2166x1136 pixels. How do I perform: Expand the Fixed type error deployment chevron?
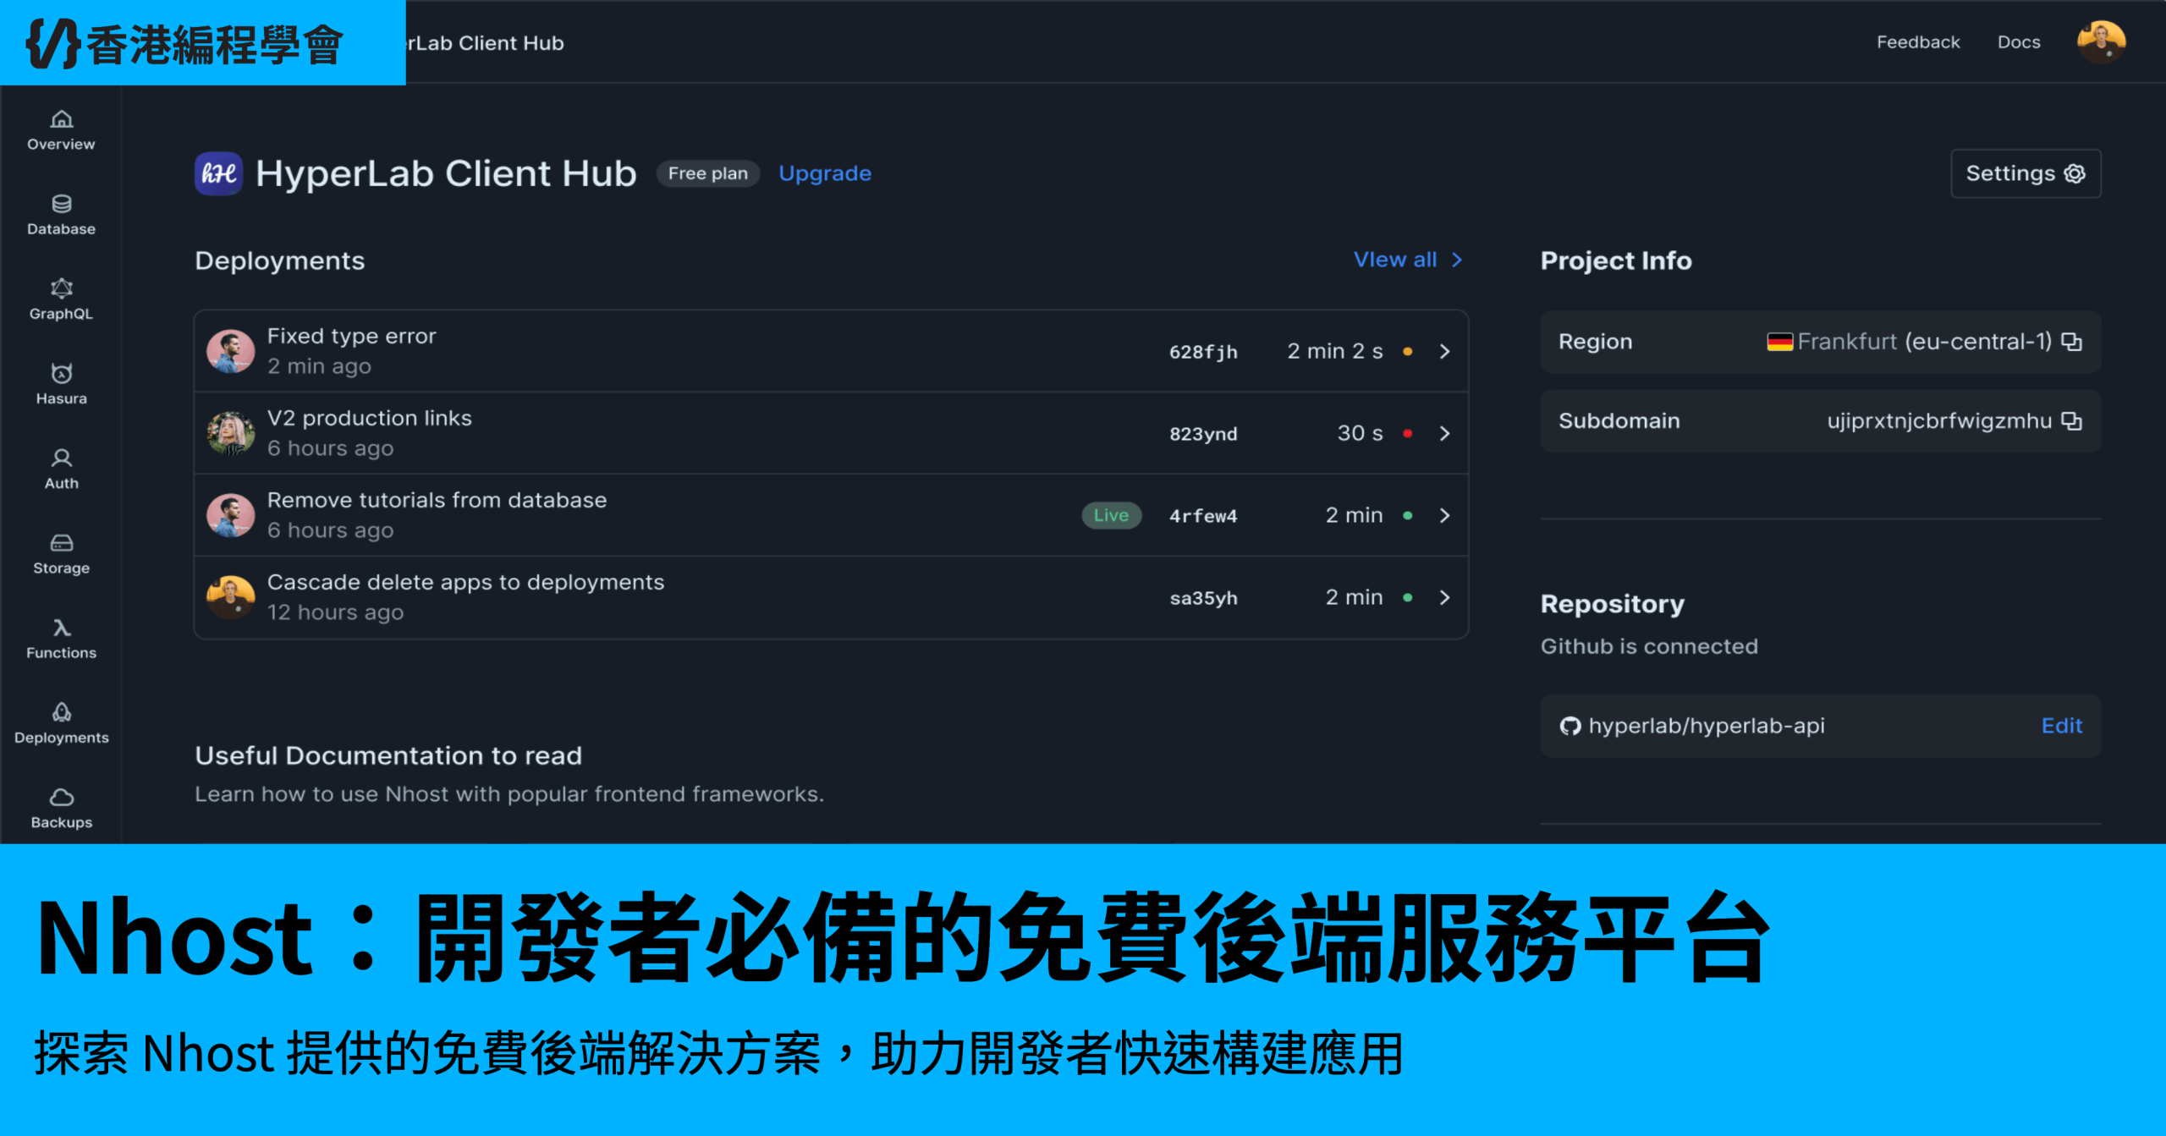point(1444,351)
